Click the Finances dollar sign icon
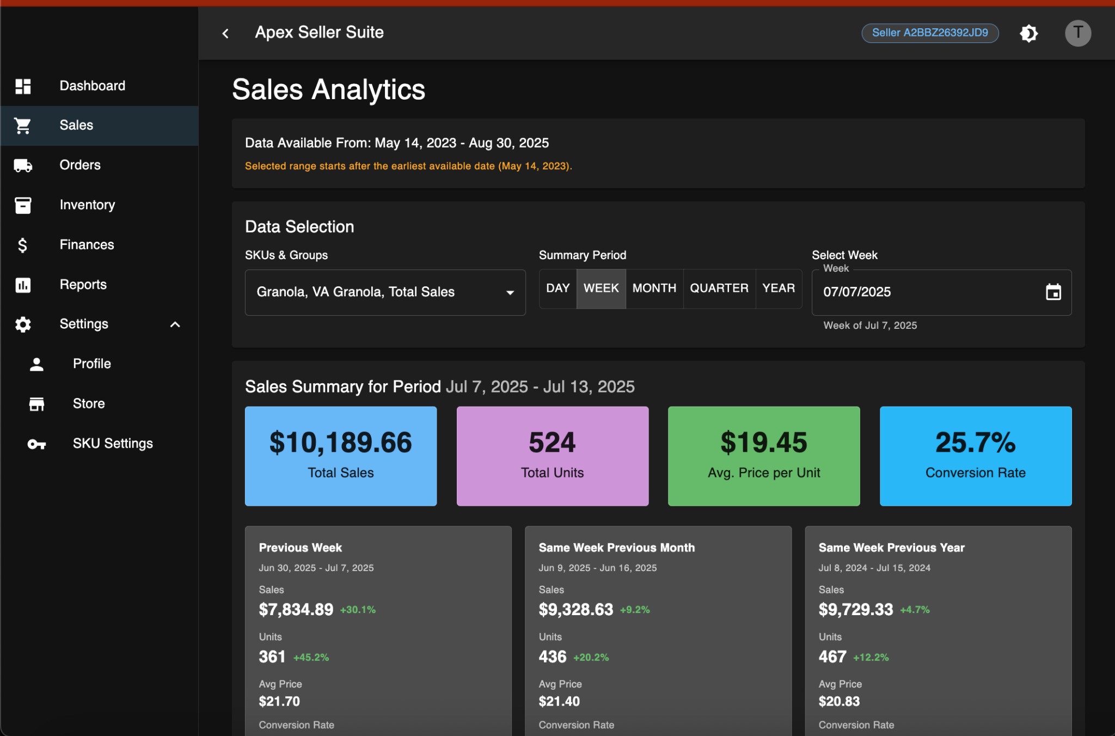The height and width of the screenshot is (736, 1115). coord(23,245)
